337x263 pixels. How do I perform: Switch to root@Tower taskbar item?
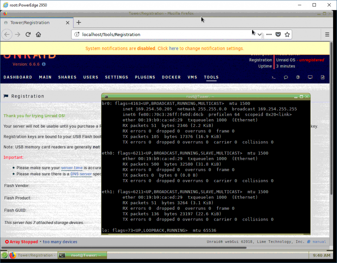click(x=82, y=255)
